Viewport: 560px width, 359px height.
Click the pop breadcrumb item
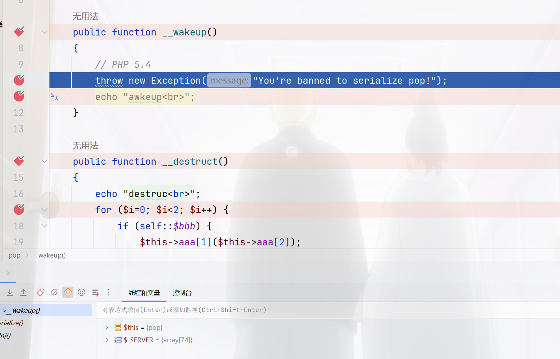pyautogui.click(x=14, y=255)
